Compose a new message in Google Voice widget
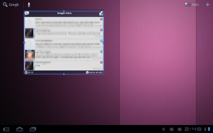The width and height of the screenshot is (213, 133). 101,13
